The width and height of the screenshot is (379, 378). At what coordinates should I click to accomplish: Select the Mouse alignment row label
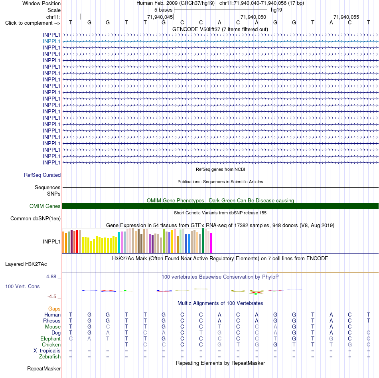coord(53,327)
